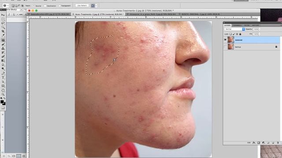The image size is (282, 158).
Task: Lock layer position in Layers panel
Action: (x=237, y=34)
